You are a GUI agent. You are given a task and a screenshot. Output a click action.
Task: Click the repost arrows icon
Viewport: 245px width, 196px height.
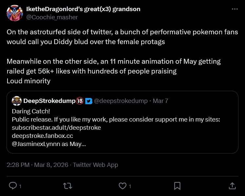pyautogui.click(x=67, y=186)
